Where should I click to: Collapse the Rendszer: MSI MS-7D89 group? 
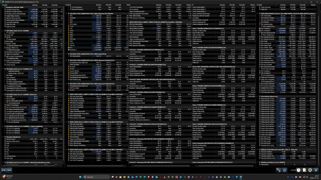click(3, 7)
